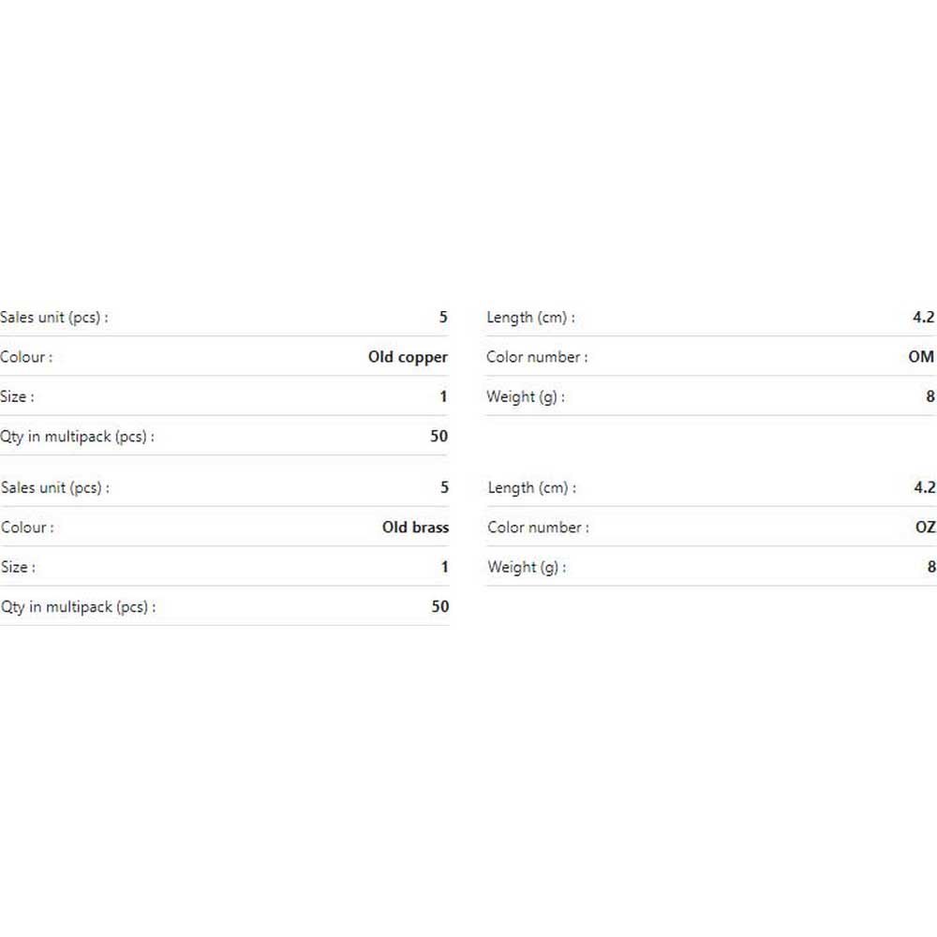This screenshot has width=937, height=937.
Task: Click the second Color number label
Action: 539,527
